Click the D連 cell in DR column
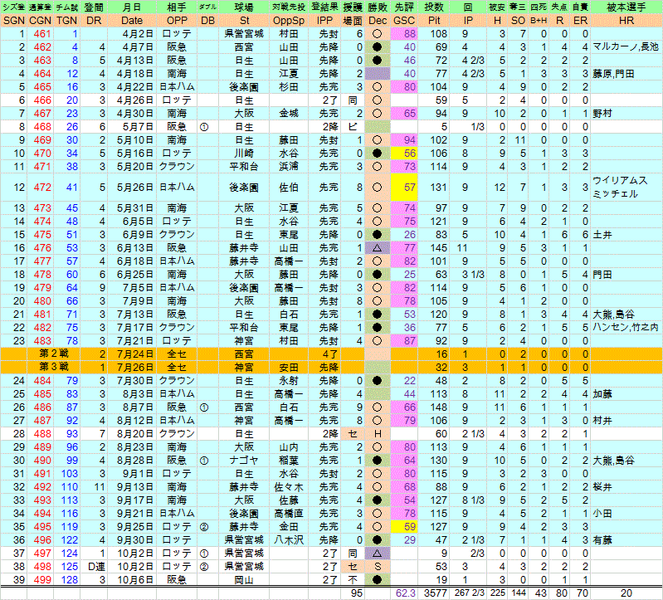This screenshot has width=663, height=600. (96, 567)
